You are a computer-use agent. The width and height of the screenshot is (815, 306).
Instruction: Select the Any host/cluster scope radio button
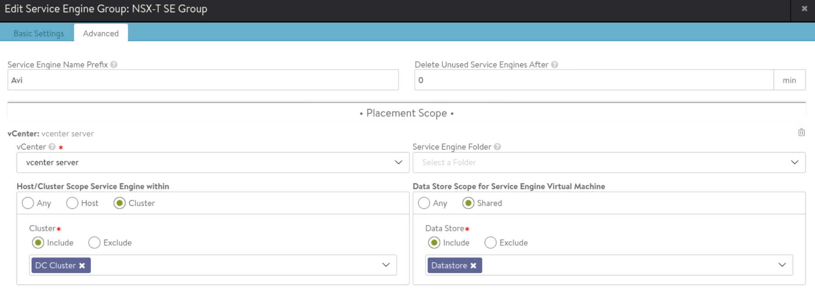coord(28,203)
